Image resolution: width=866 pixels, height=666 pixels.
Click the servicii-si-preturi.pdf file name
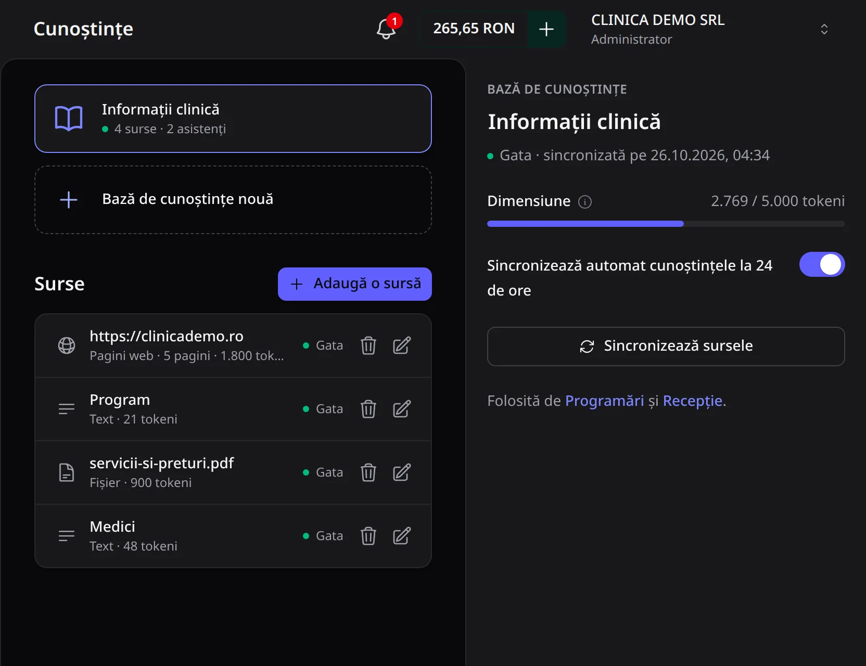point(162,463)
